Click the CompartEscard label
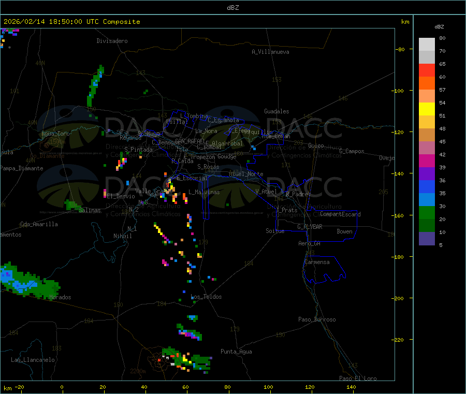Image resolution: width=466 pixels, height=394 pixels. pos(340,214)
